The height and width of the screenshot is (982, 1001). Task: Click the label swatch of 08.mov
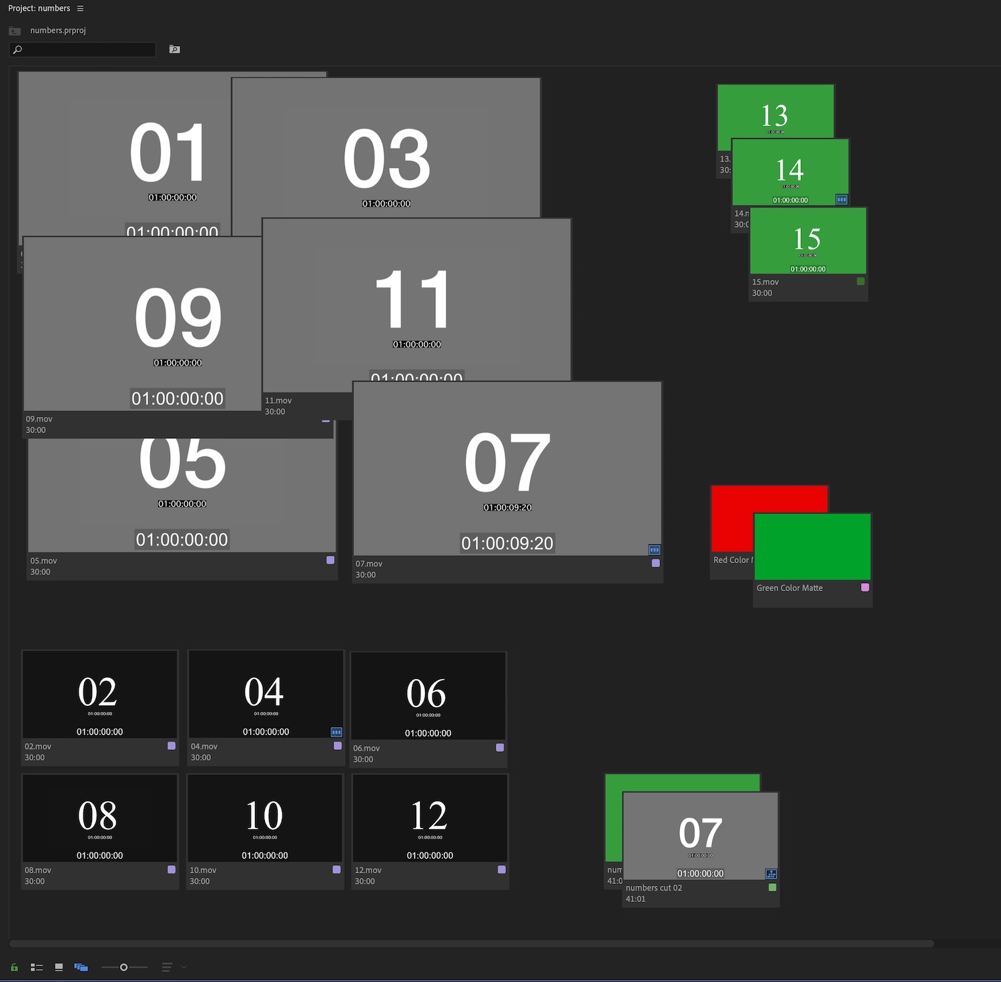[x=172, y=870]
